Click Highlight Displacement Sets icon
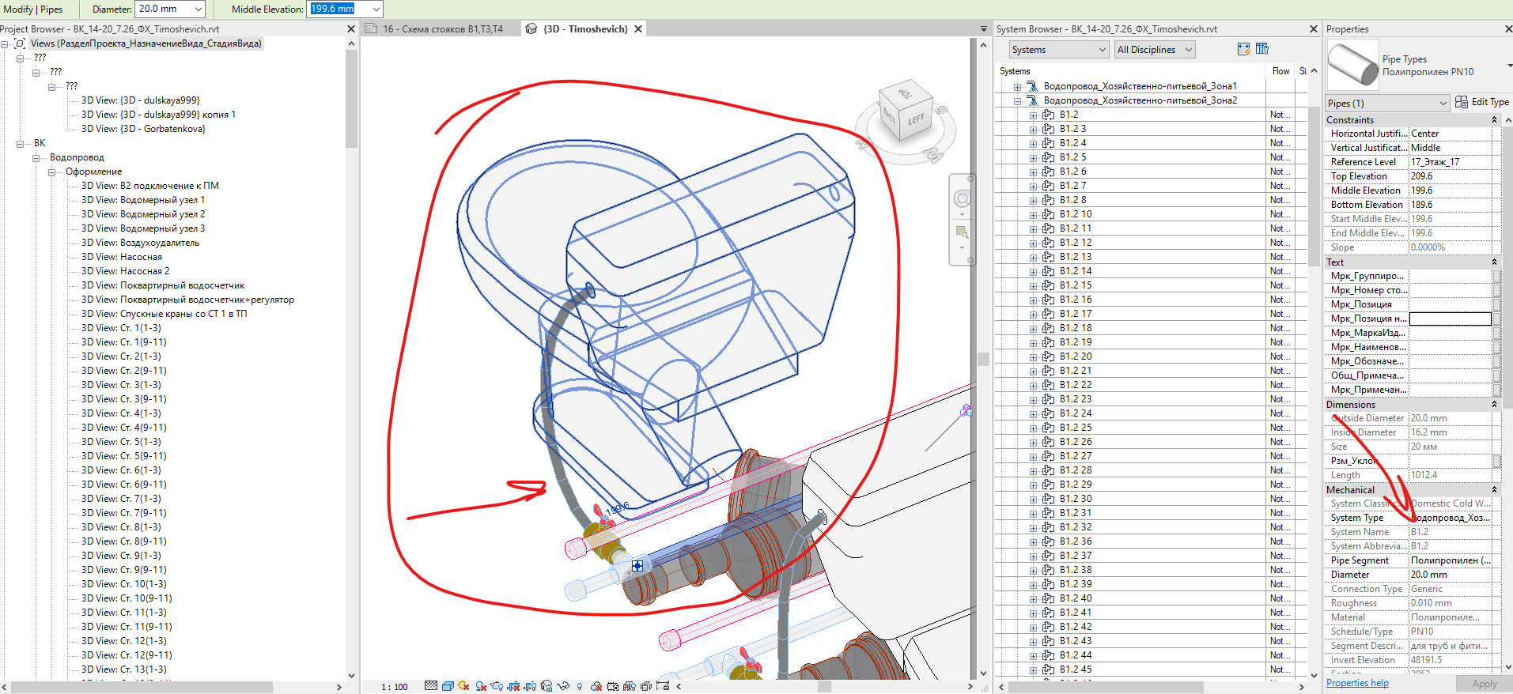Viewport: 1513px width, 694px height. click(x=646, y=686)
